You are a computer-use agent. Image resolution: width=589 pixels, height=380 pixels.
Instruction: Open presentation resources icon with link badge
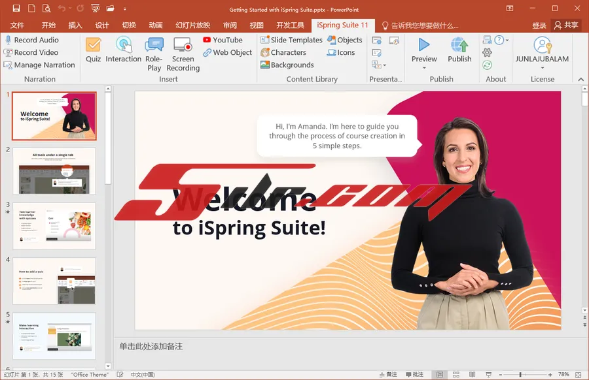point(376,53)
